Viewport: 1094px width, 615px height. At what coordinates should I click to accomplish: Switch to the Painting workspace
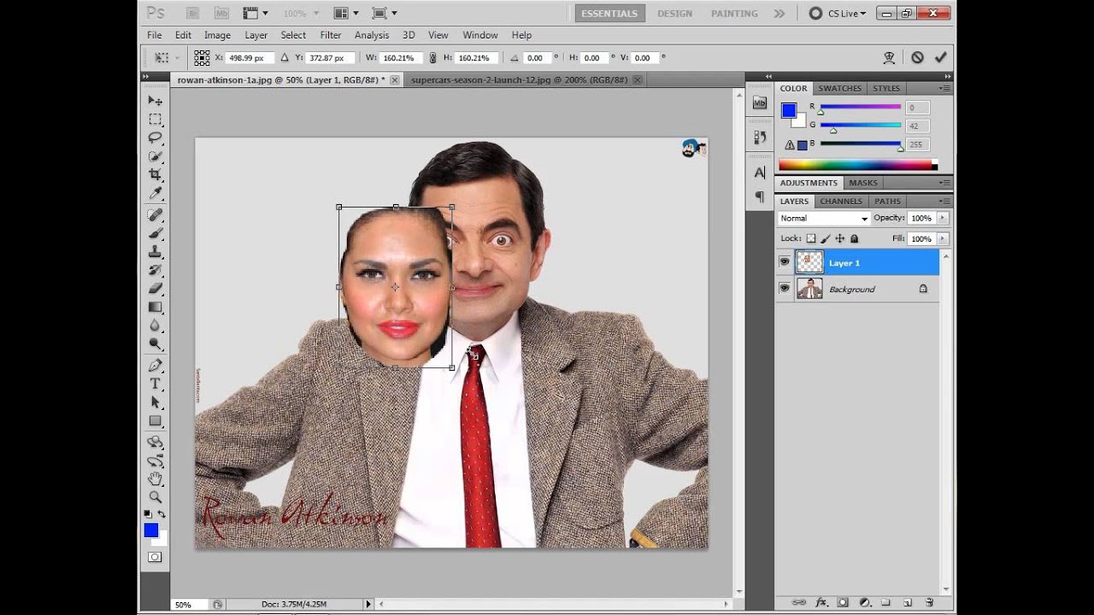(734, 14)
